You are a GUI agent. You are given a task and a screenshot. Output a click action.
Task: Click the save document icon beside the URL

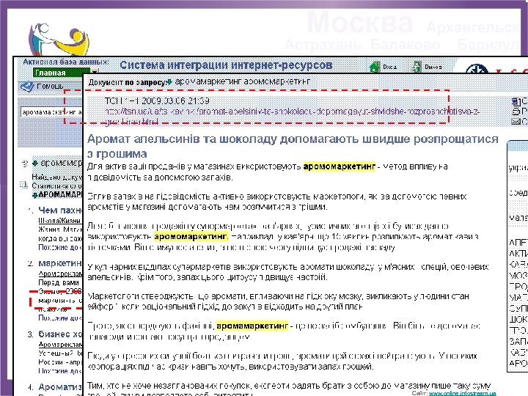point(516,101)
